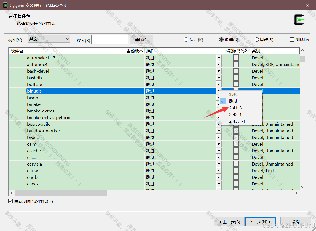Click the vertical scrollbar up arrow
This screenshot has width=316, height=231.
tap(302, 50)
